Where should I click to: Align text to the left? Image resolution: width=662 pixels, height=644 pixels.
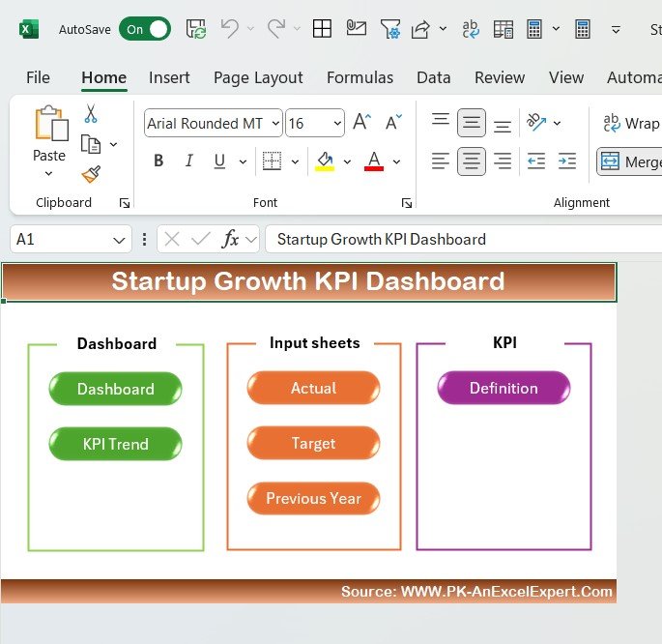coord(441,161)
